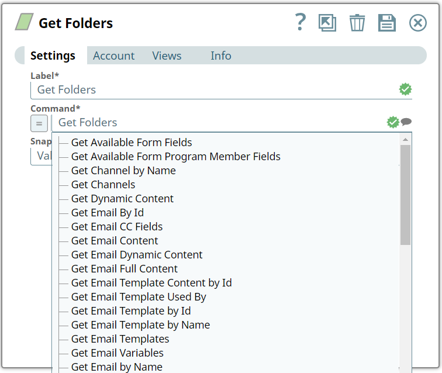
Task: Switch to the Settings tab
Action: [x=53, y=56]
